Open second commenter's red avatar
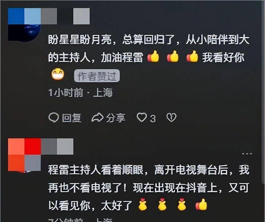 tap(25, 155)
